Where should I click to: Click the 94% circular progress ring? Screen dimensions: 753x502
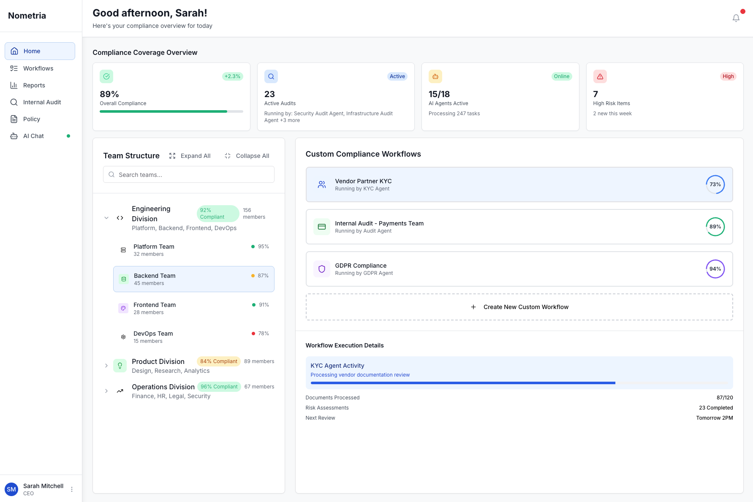[x=715, y=269]
